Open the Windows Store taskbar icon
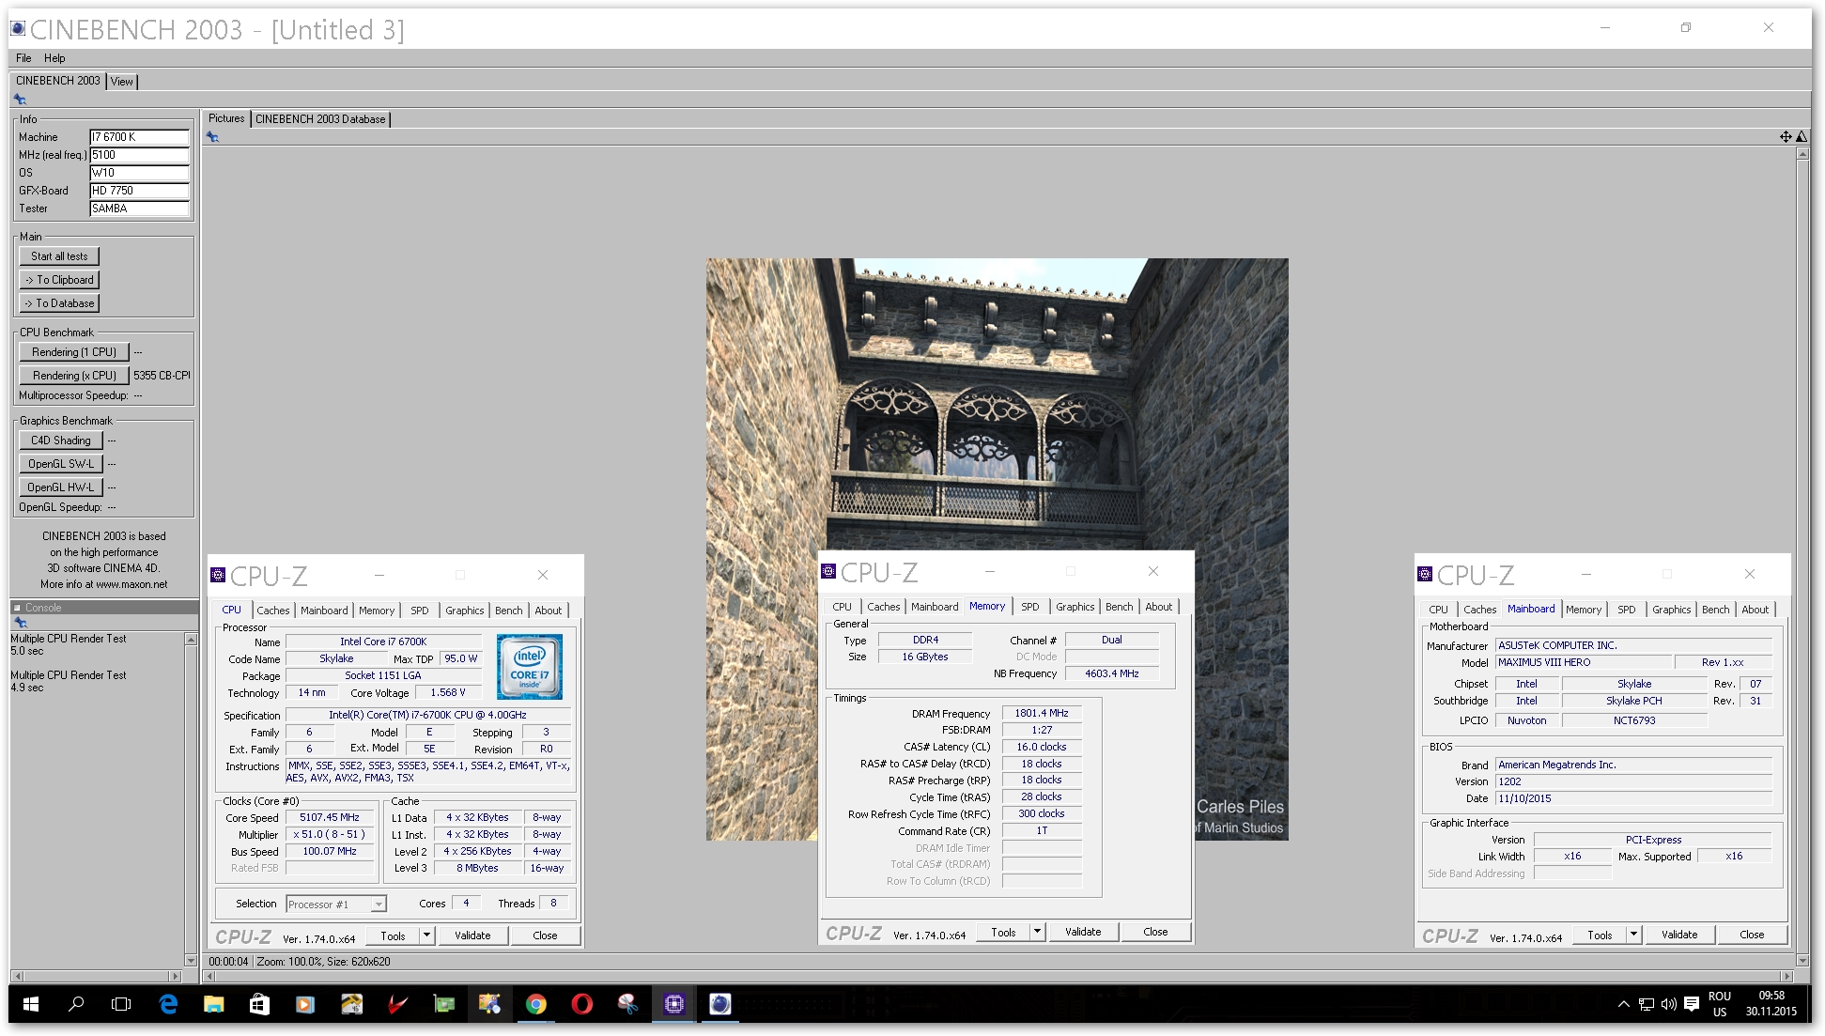 (x=259, y=1004)
